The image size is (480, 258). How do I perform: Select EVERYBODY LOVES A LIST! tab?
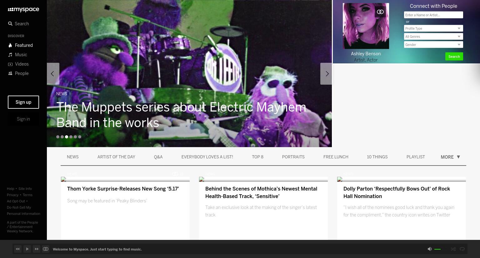tap(207, 157)
